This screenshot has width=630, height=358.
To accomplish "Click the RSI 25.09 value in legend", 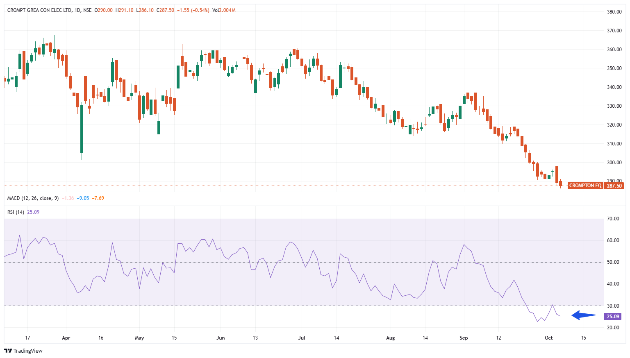I will 33,212.
